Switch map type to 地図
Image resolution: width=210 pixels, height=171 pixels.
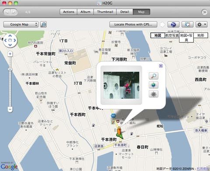click(157, 35)
